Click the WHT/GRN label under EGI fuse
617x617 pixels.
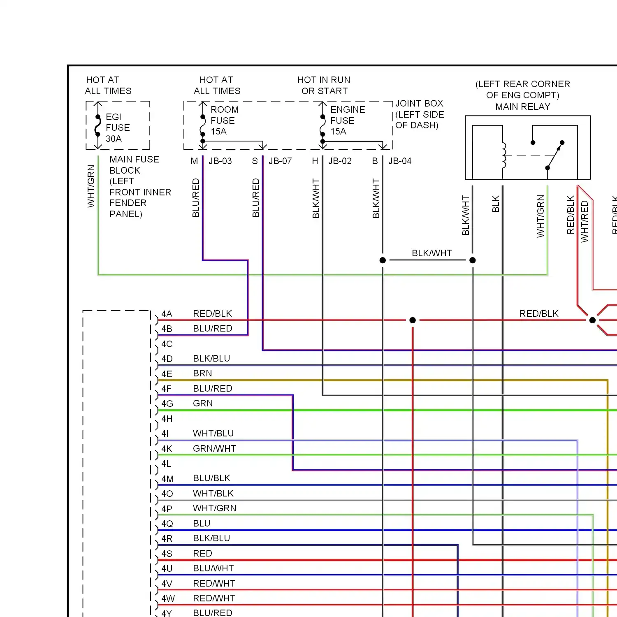tap(91, 186)
